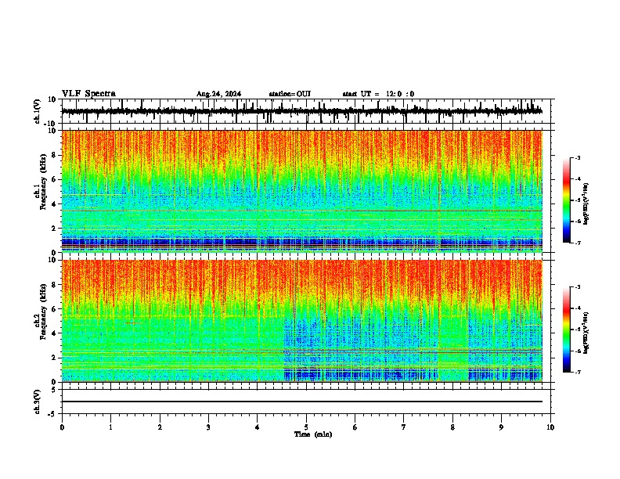Click the ch.1 spectrogram "2" kHz tick label

[54, 228]
